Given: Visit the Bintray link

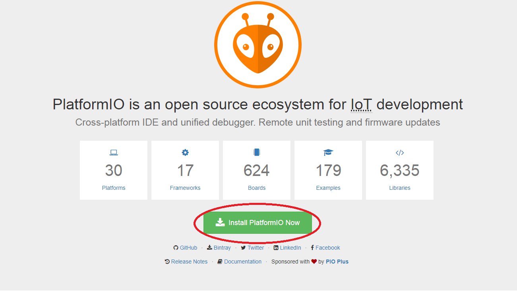Looking at the screenshot, I should (x=222, y=248).
